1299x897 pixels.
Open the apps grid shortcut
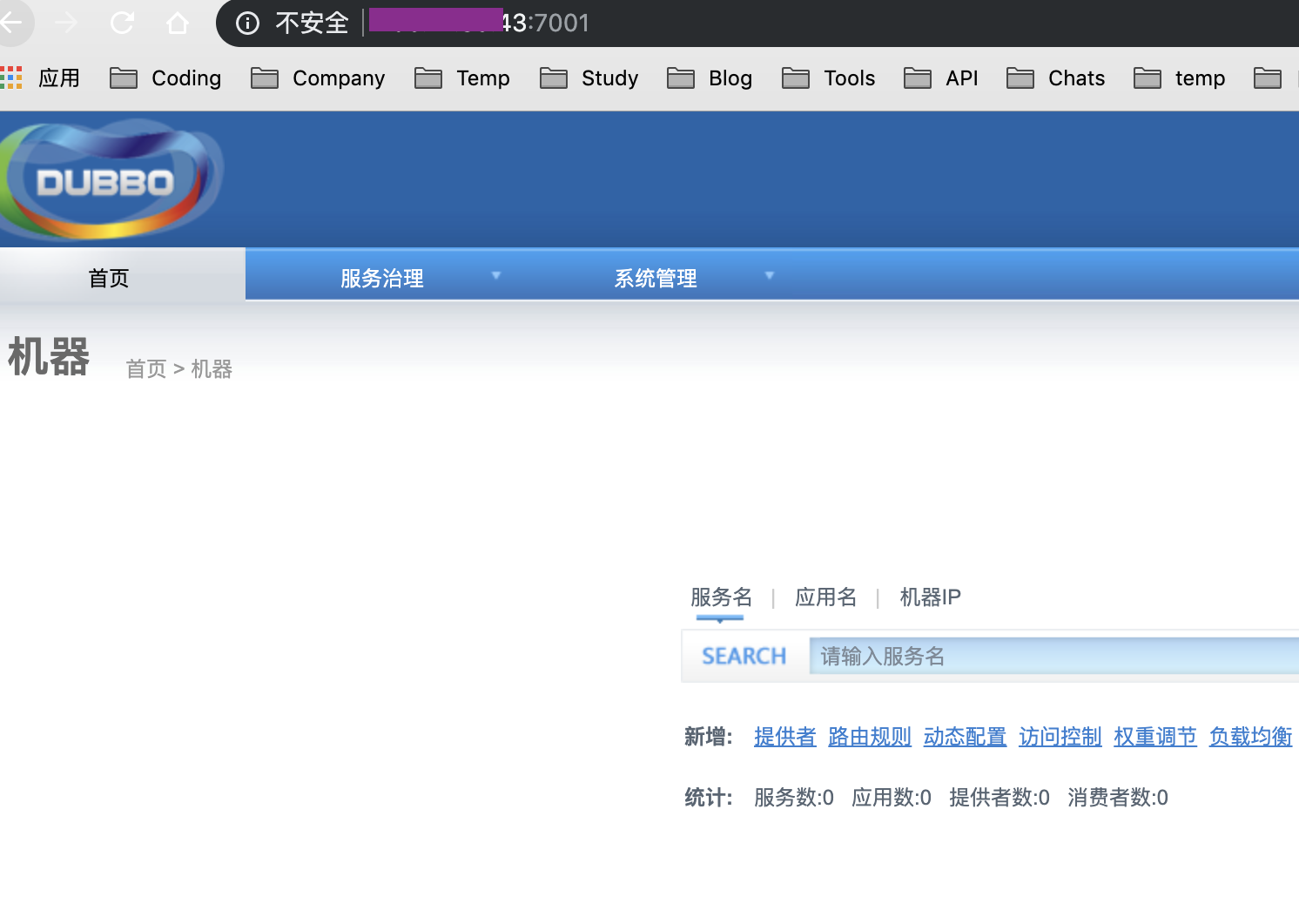click(11, 78)
